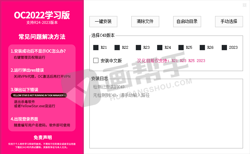Select the log line 无检测到C4D，请手动输入路径
This screenshot has width=250, height=154.
121,95
